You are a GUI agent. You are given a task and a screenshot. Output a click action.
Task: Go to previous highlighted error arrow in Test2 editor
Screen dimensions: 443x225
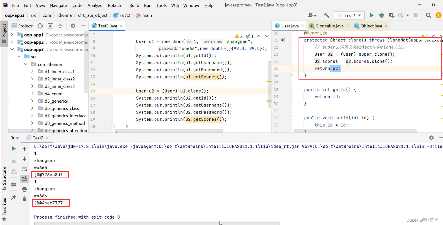tap(259, 36)
